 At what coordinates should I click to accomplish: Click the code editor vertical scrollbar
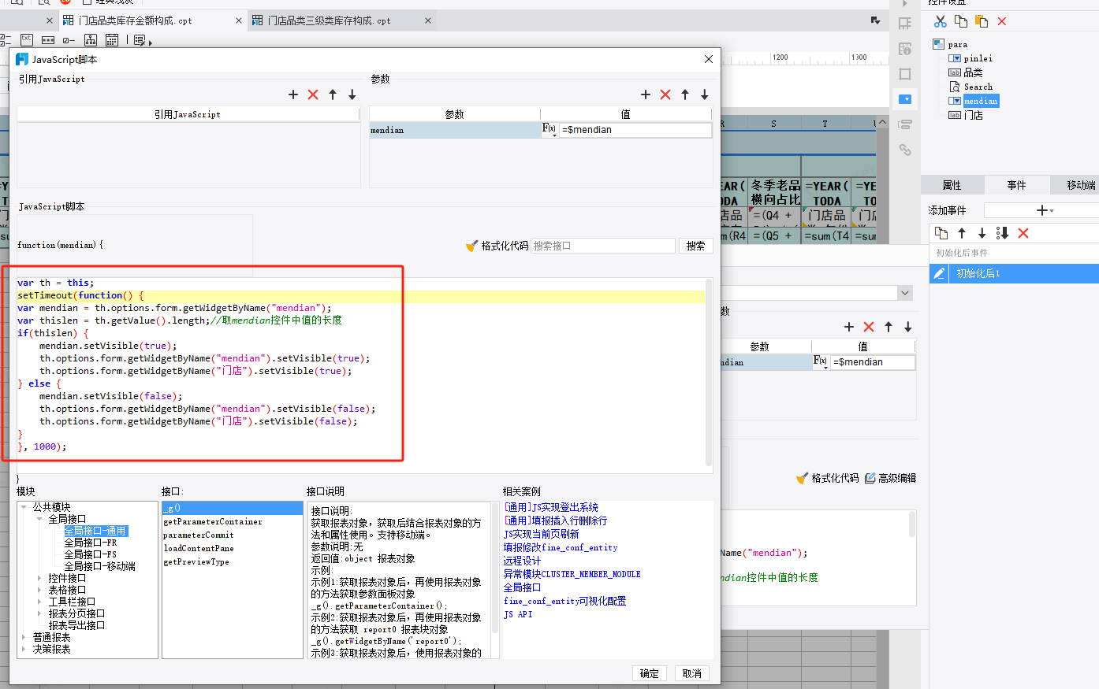click(708, 372)
